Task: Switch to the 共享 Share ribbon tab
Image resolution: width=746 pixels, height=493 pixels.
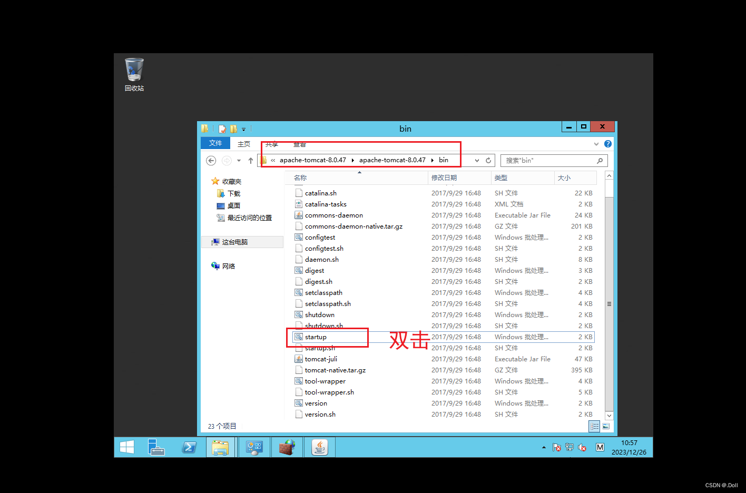Action: (272, 144)
